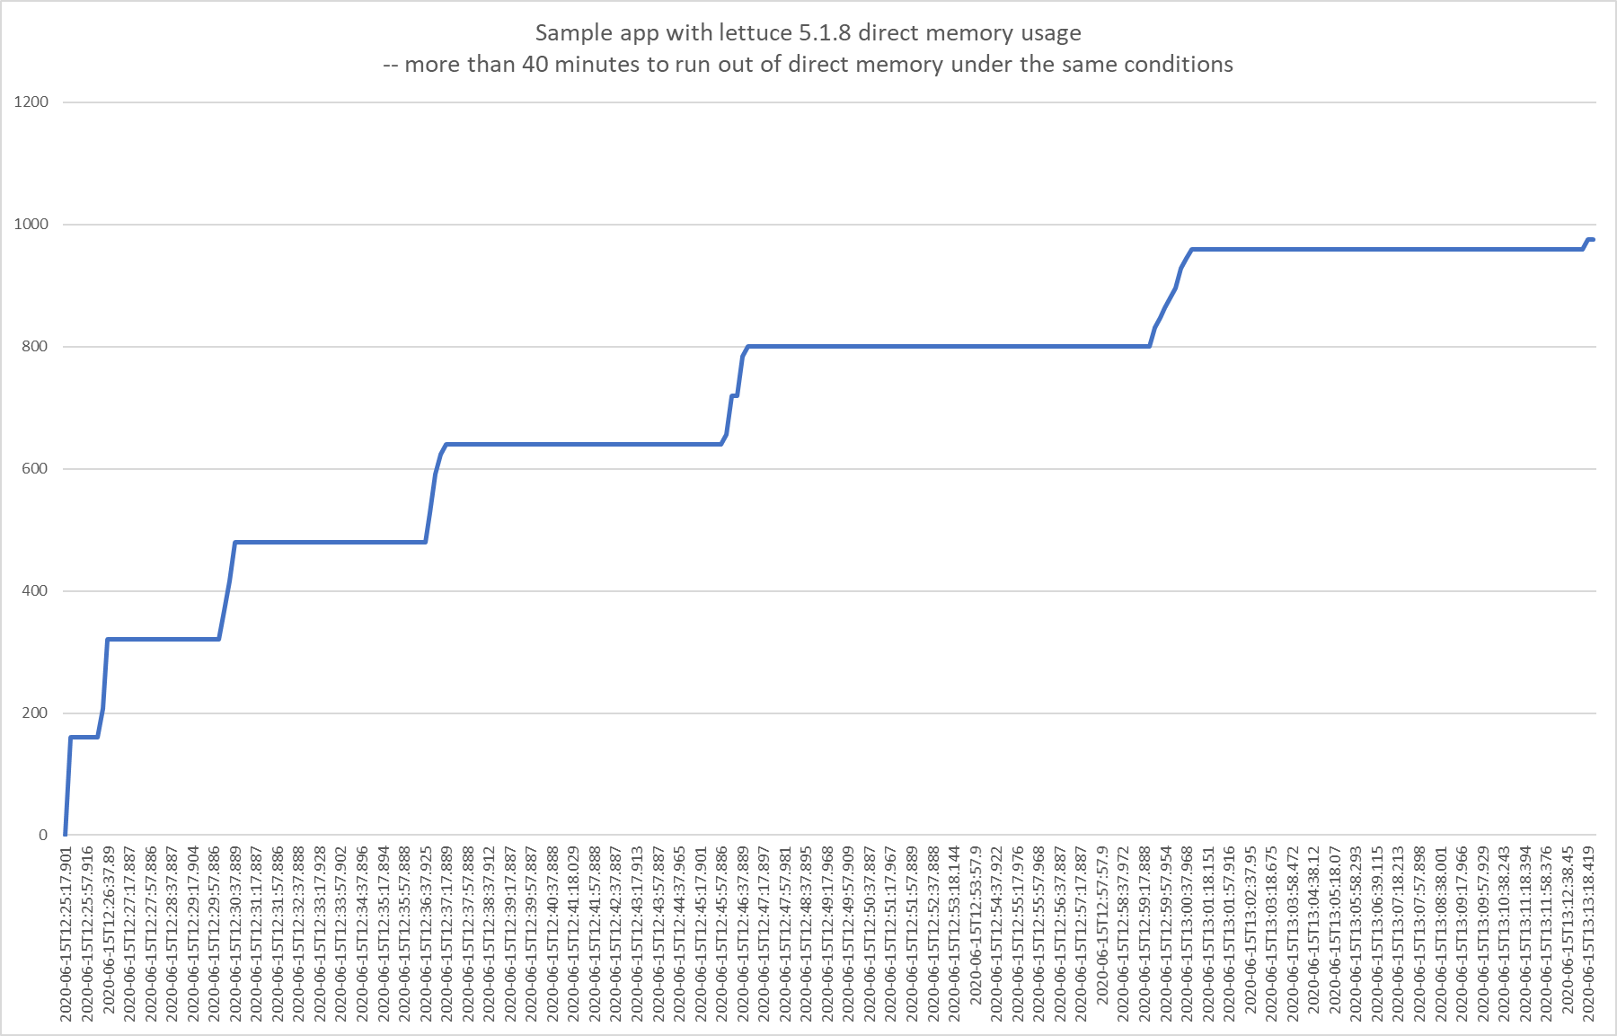Click x-axis label "2020-06-15T12:54:37.922"
Image resolution: width=1617 pixels, height=1036 pixels.
(x=997, y=934)
